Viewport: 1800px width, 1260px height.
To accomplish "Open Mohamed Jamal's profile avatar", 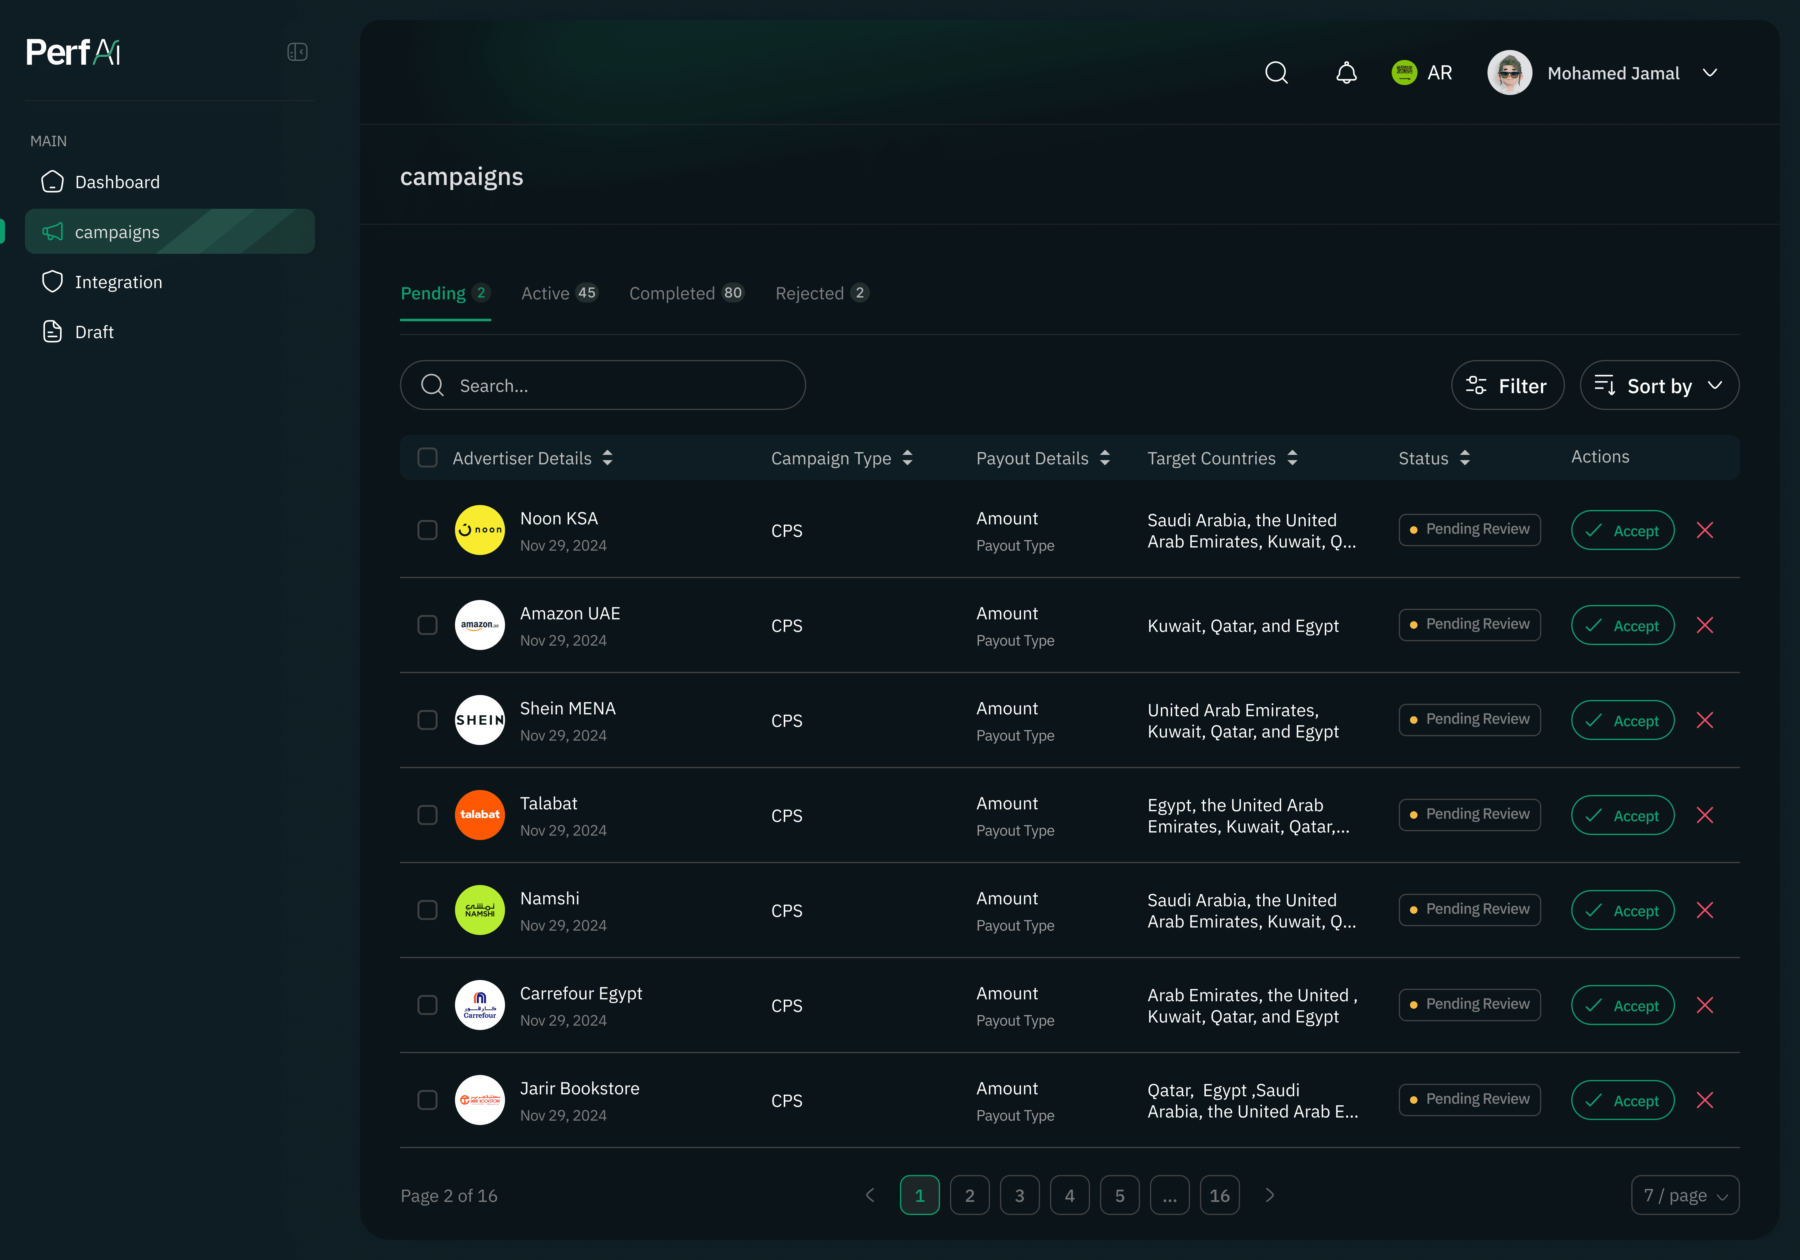I will [x=1510, y=73].
